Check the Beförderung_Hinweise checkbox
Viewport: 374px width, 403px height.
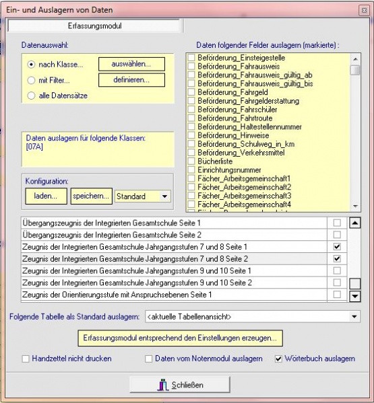191,135
